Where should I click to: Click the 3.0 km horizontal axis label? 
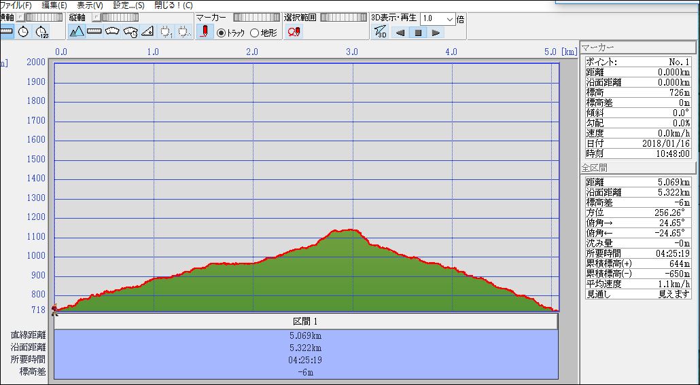352,52
